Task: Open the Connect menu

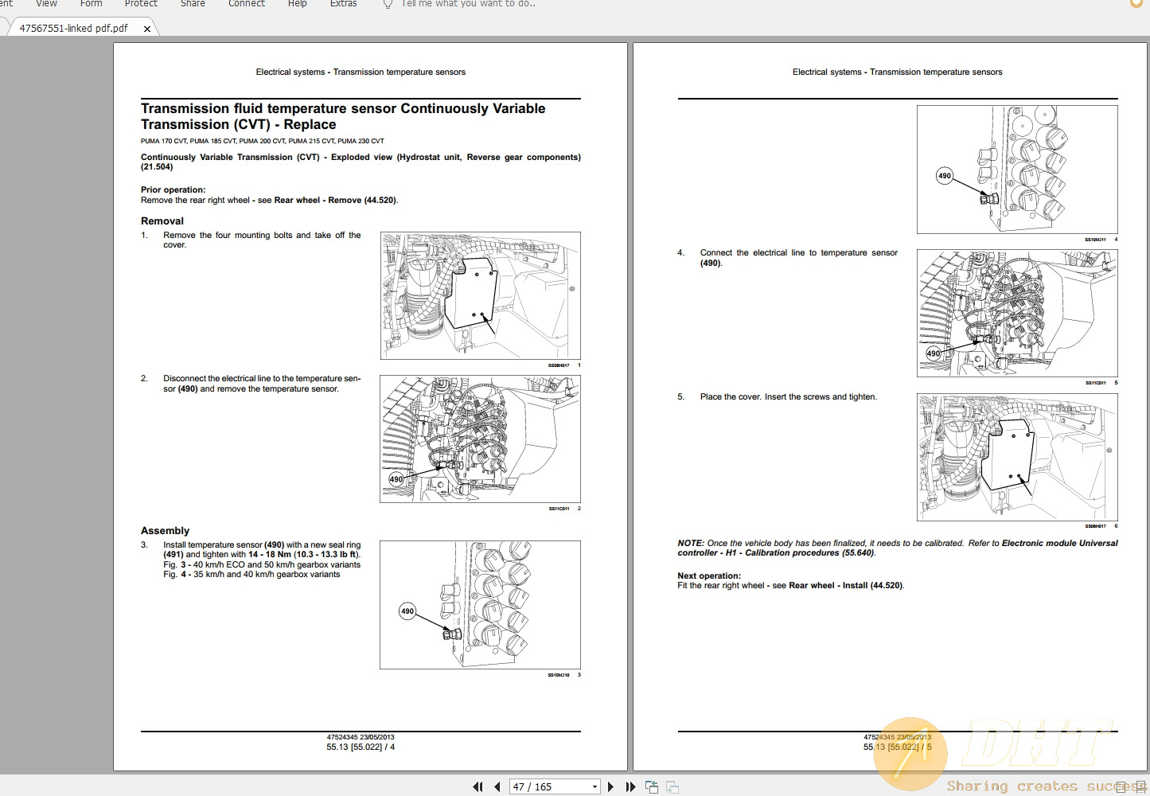Action: 246,4
